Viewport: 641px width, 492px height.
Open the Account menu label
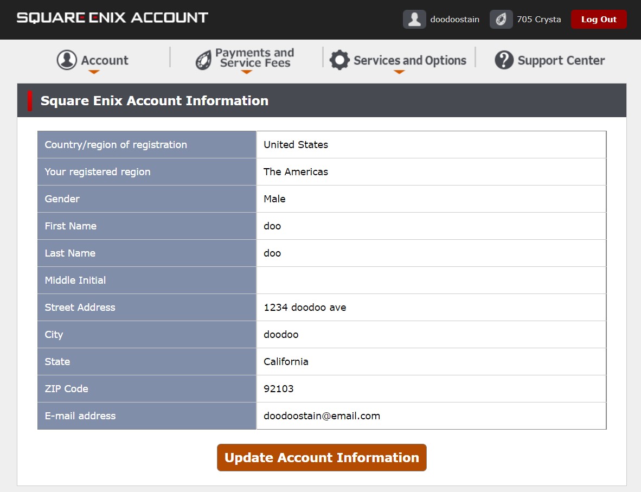pos(105,61)
